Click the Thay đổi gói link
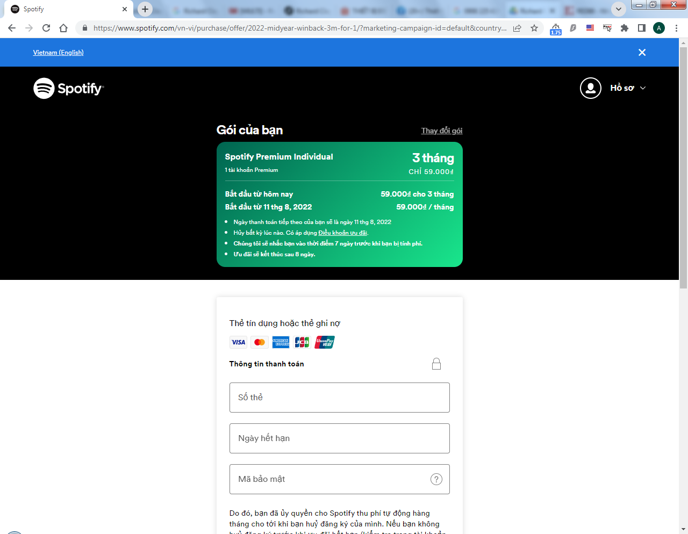 click(442, 131)
